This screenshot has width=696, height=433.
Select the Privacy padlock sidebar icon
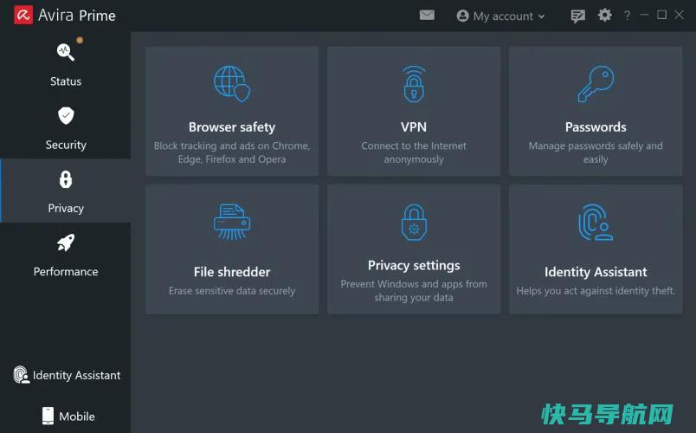[66, 179]
